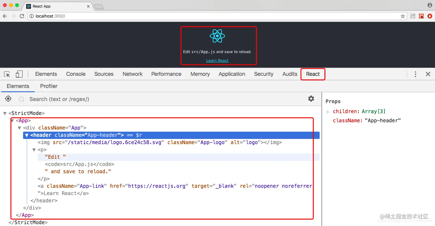Open a new browser tab

click(x=99, y=6)
